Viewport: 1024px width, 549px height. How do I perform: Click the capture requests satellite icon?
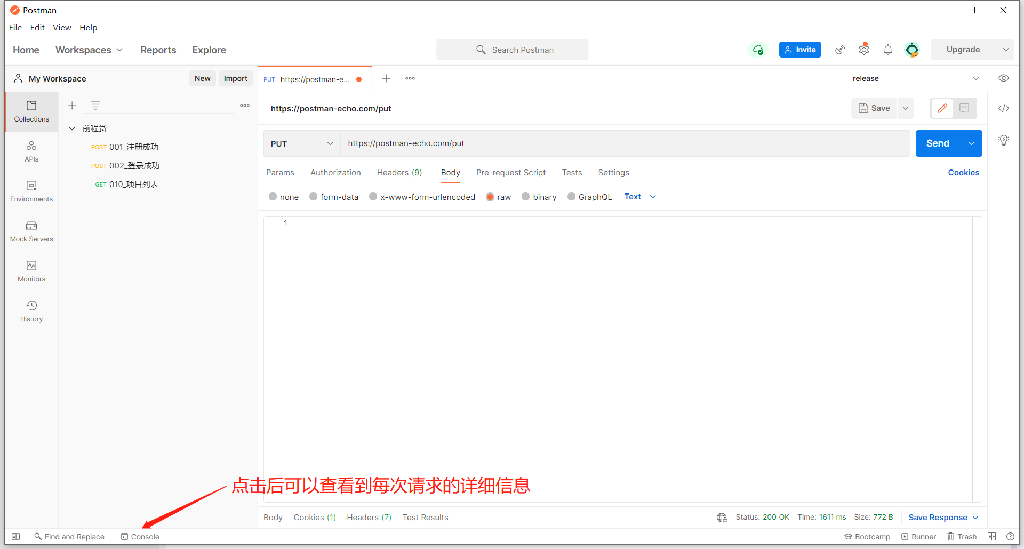click(840, 50)
